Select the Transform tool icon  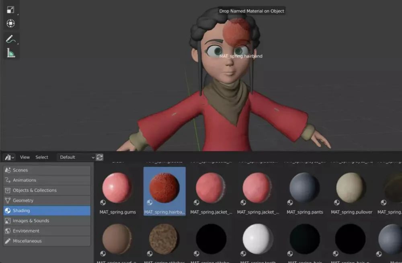tap(10, 23)
